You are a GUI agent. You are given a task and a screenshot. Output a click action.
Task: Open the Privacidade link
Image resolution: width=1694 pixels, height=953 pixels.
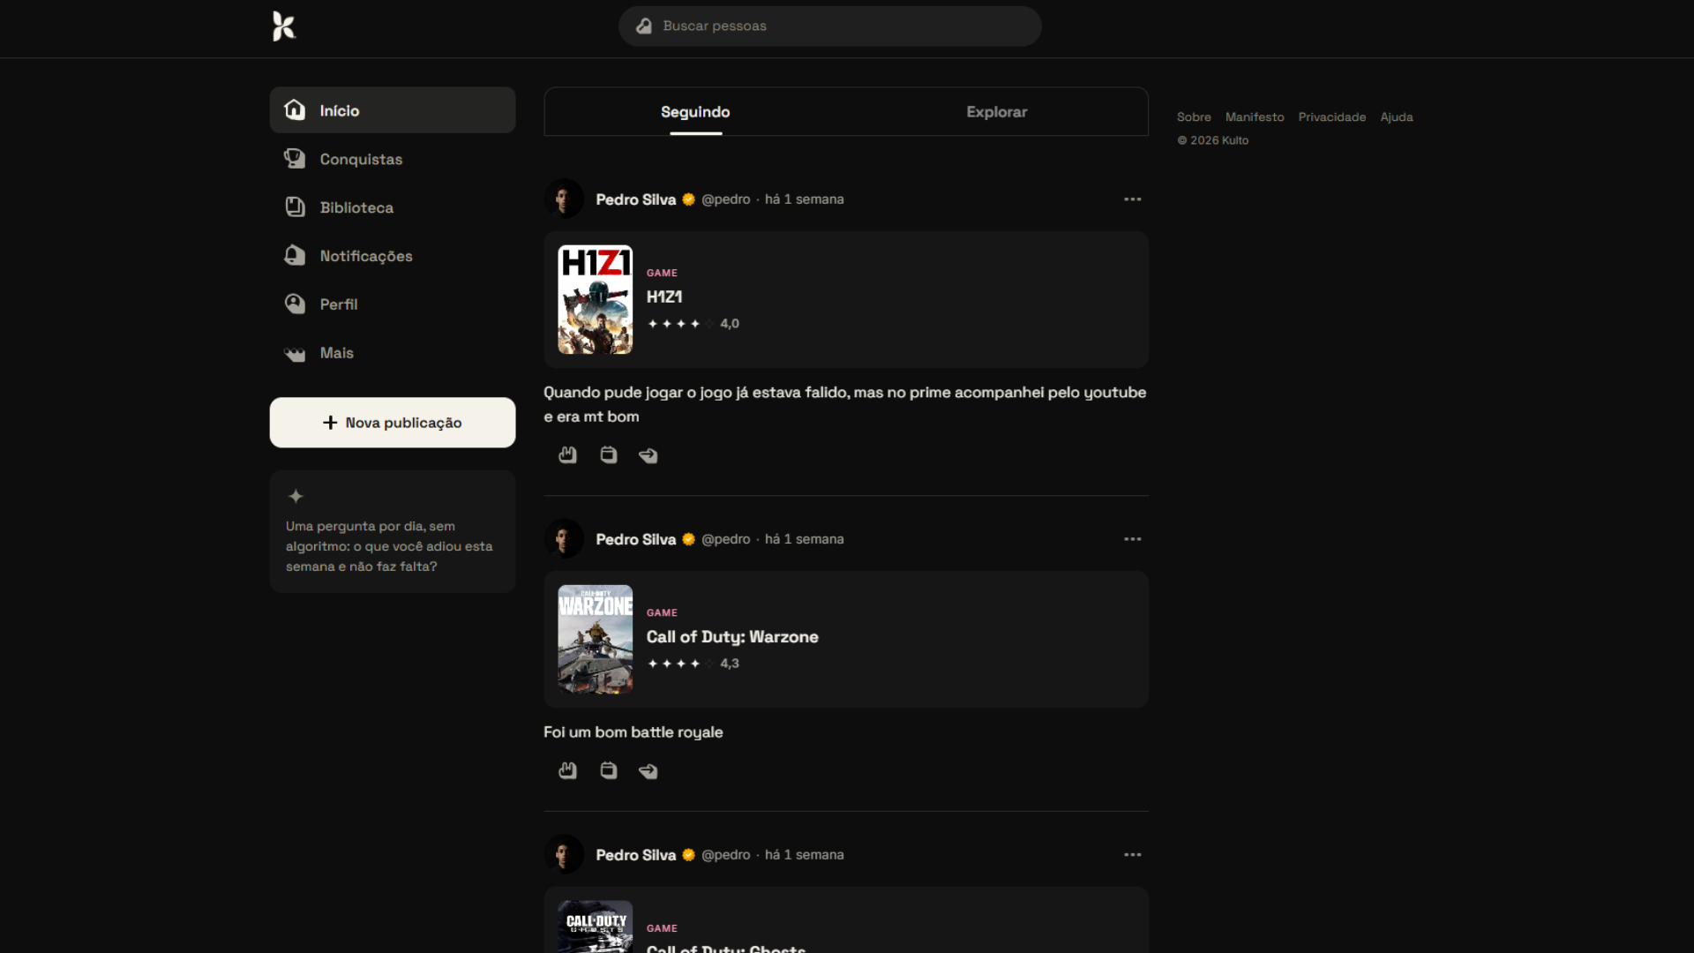point(1331,117)
